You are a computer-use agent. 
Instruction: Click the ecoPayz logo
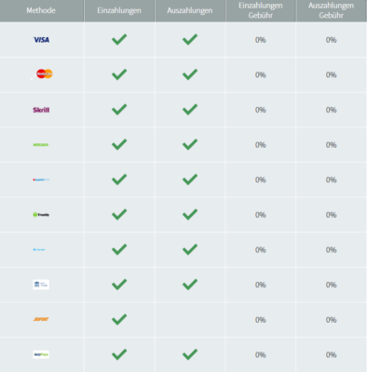[41, 354]
